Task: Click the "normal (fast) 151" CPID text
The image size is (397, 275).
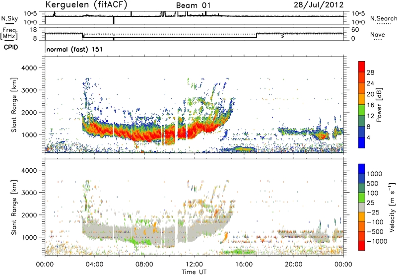Action: tap(74, 49)
